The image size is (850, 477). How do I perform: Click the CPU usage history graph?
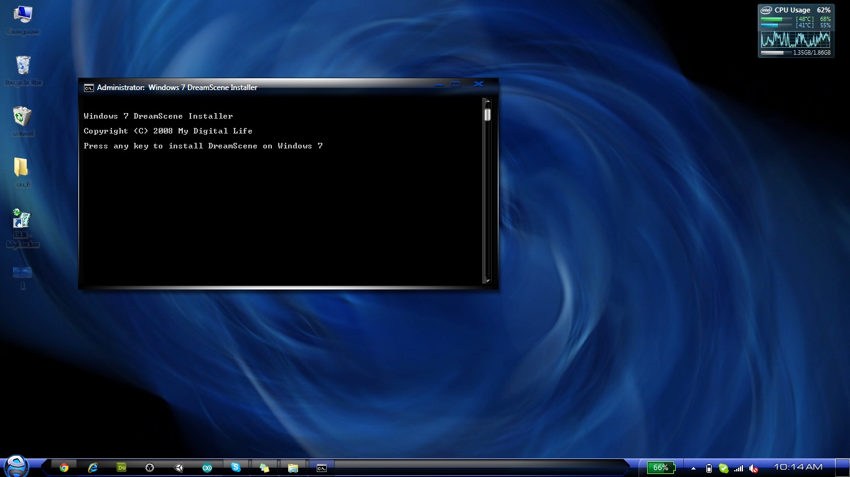(795, 39)
